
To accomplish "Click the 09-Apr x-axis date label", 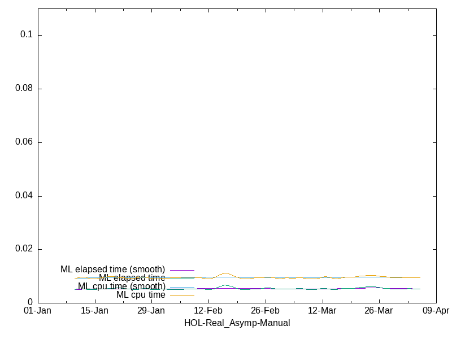I will 436,311.
